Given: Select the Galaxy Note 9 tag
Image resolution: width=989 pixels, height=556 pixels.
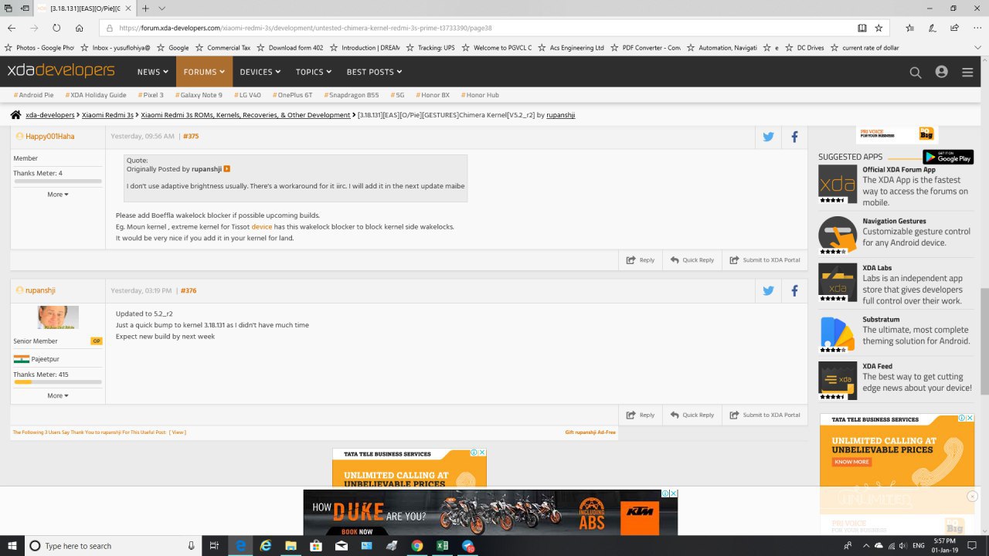Looking at the screenshot, I should (x=199, y=95).
